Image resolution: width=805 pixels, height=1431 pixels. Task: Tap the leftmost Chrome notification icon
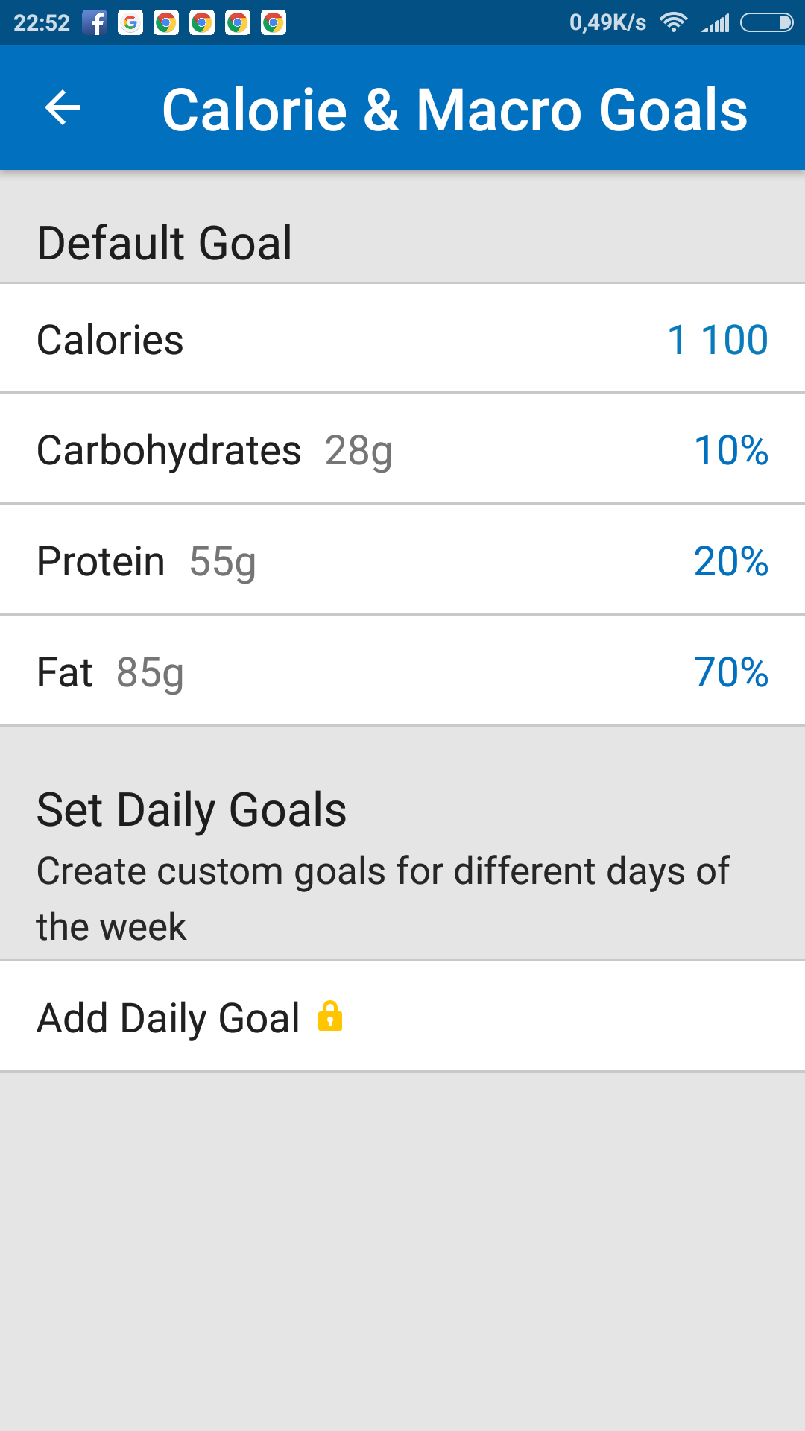point(166,23)
